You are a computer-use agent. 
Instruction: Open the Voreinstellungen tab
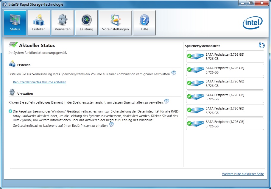pos(116,23)
